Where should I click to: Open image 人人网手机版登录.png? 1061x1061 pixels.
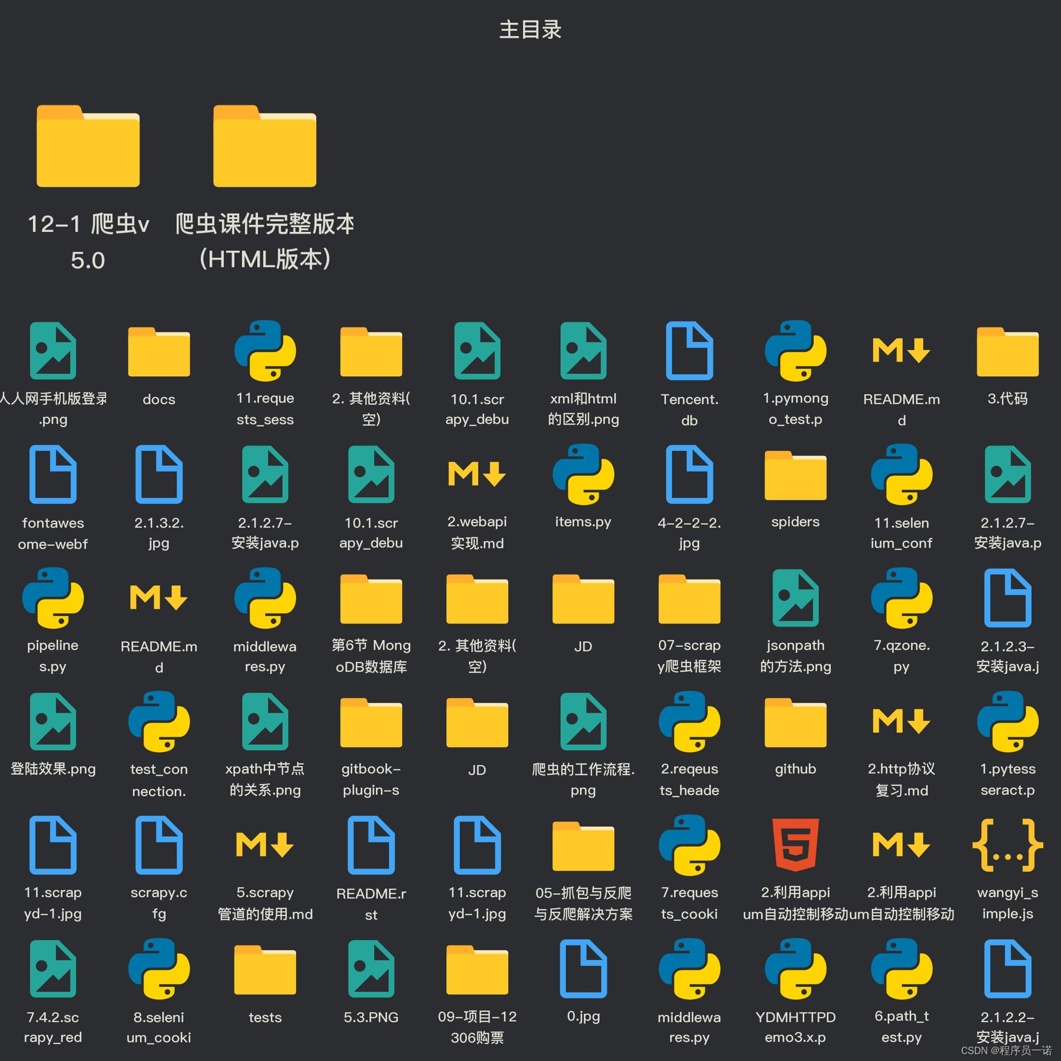53,351
